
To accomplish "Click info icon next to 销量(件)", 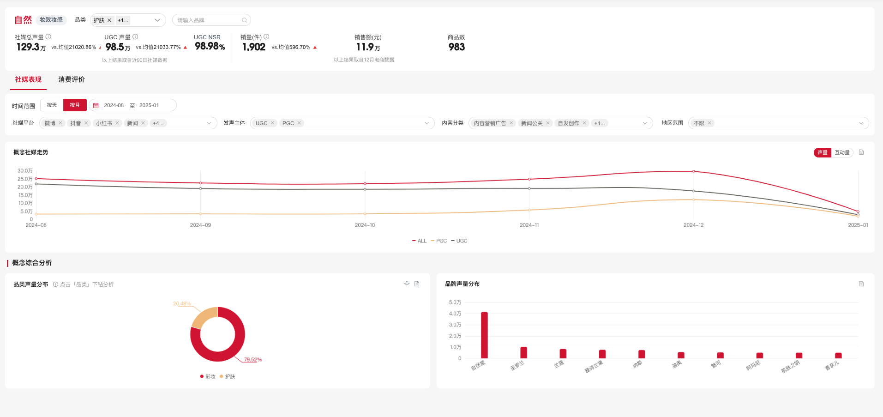I will point(266,37).
